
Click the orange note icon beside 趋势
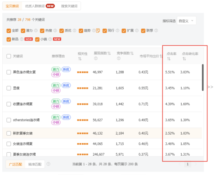point(98,30)
